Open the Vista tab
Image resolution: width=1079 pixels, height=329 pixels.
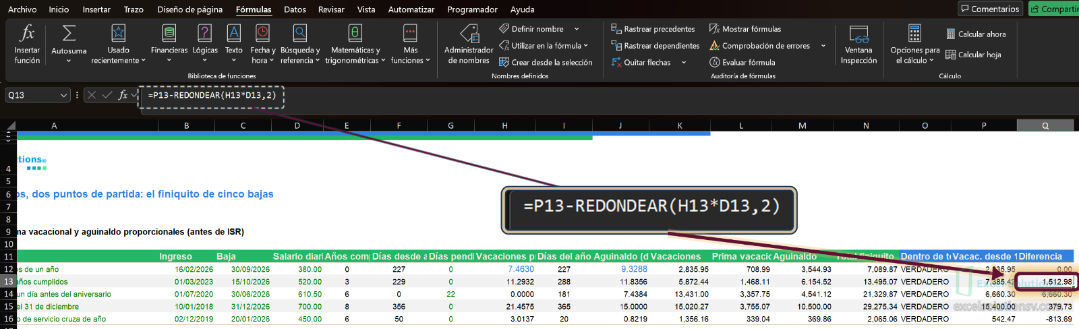pyautogui.click(x=366, y=9)
